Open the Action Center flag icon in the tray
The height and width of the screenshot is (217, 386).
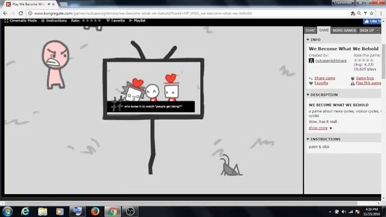[358, 212]
